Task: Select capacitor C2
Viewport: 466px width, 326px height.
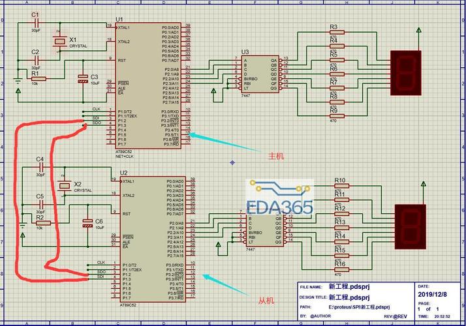Action: [x=36, y=60]
